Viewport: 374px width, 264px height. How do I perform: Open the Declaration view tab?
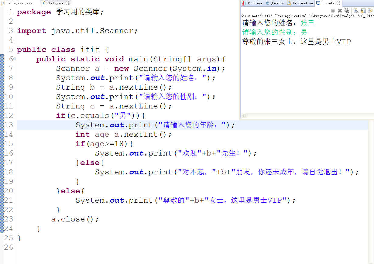[x=300, y=3]
